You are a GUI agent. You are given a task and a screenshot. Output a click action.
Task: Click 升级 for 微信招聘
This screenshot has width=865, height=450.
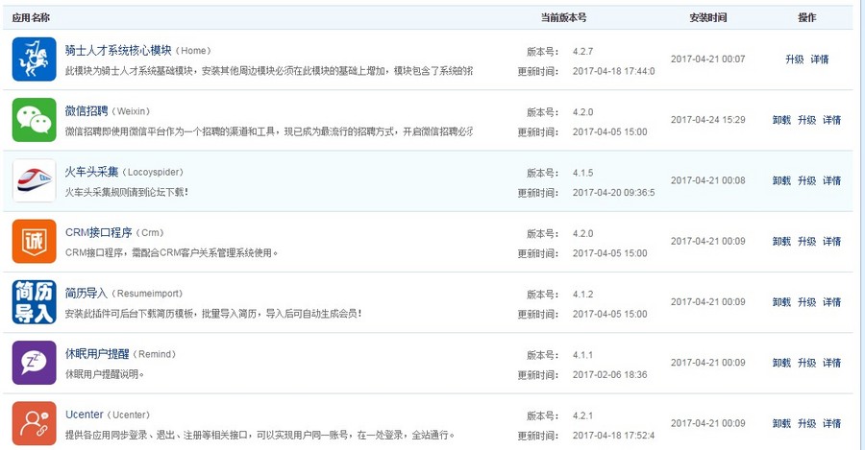point(806,120)
